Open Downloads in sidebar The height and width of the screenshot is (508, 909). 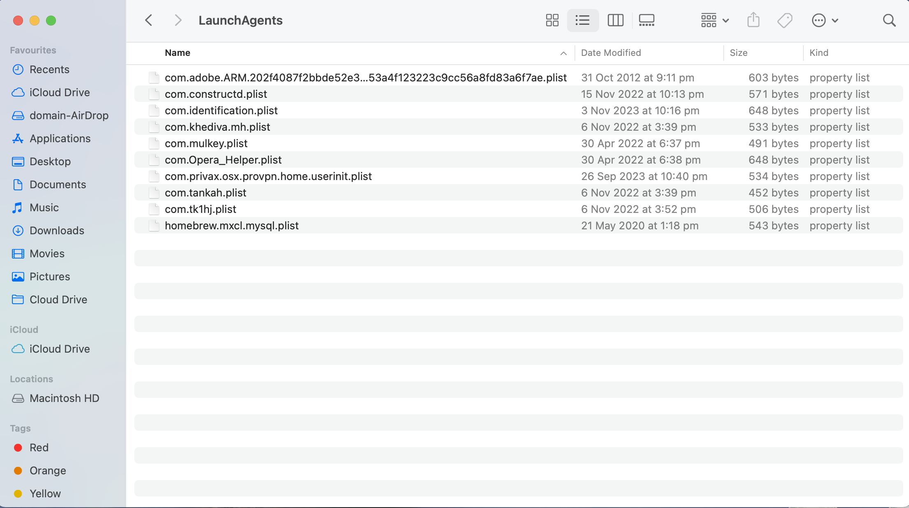57,231
